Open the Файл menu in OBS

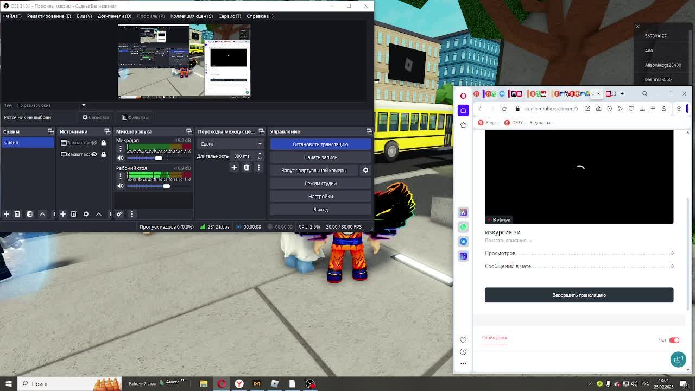12,16
